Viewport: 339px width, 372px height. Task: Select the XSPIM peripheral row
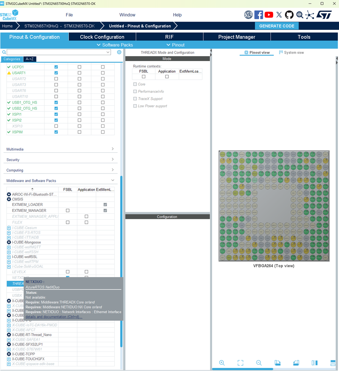tap(61, 132)
